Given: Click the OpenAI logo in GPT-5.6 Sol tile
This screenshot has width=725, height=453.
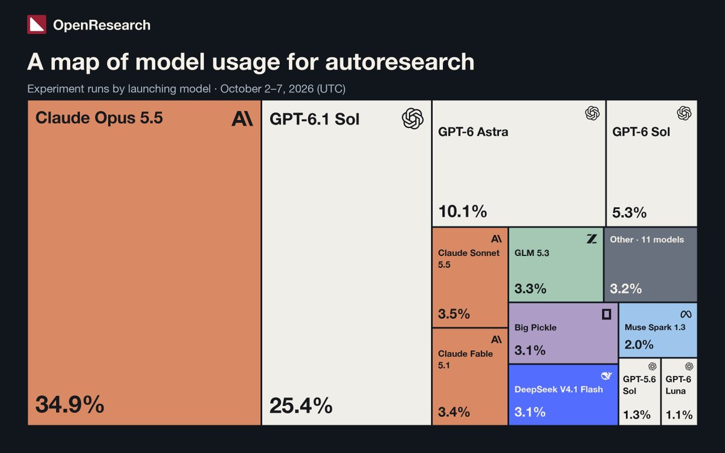Looking at the screenshot, I should point(652,366).
